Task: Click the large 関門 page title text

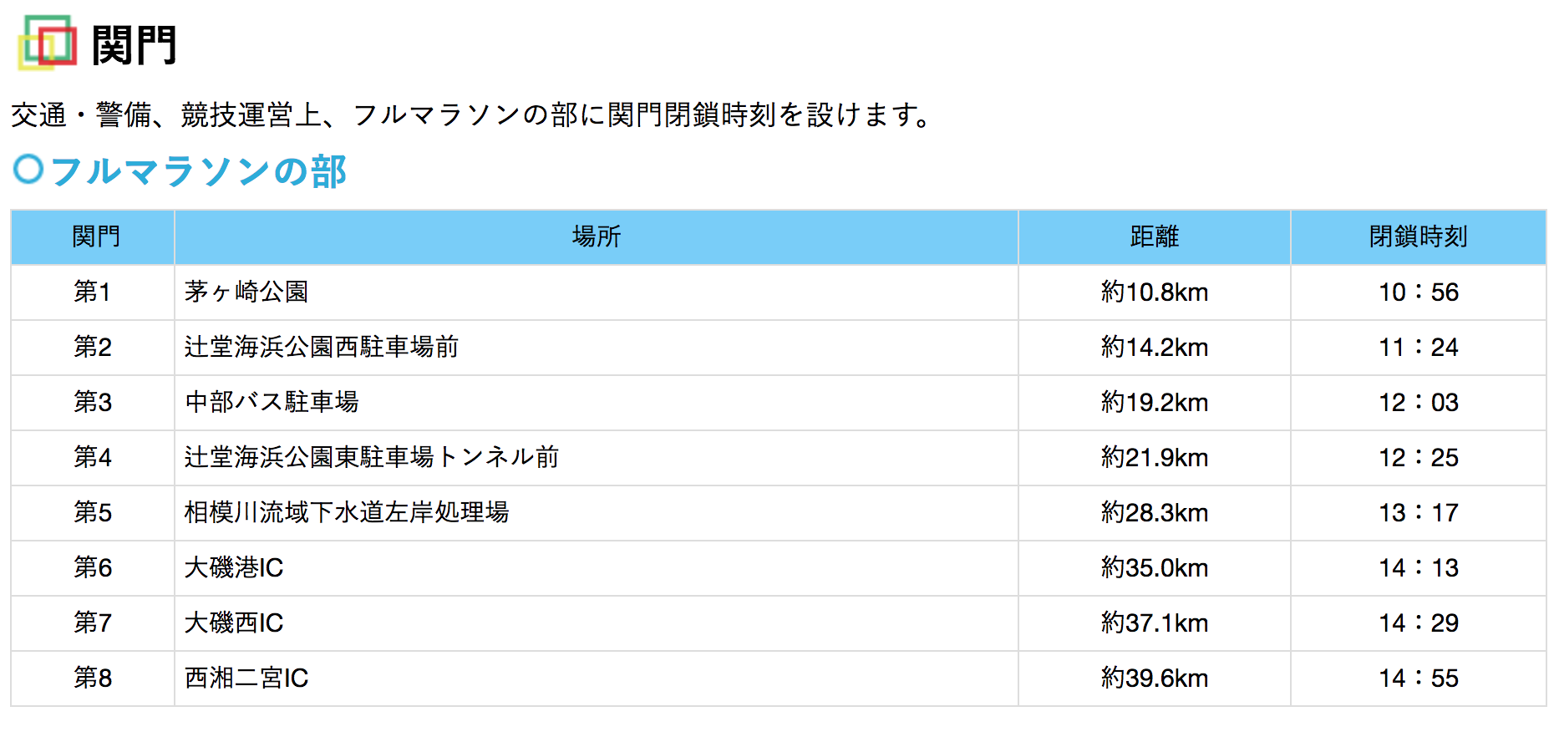Action: pos(134,45)
